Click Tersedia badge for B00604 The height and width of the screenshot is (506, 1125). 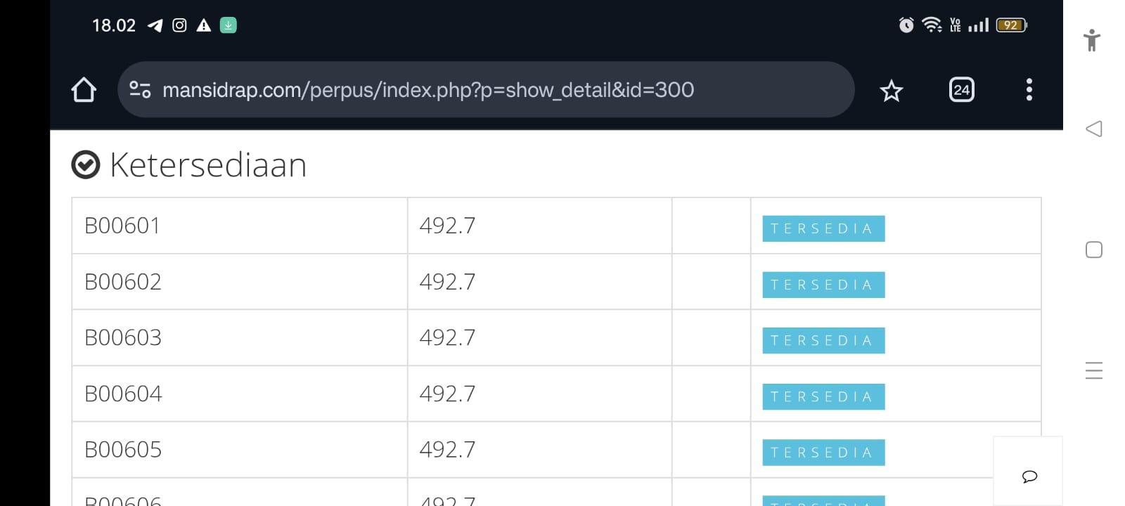pos(823,397)
